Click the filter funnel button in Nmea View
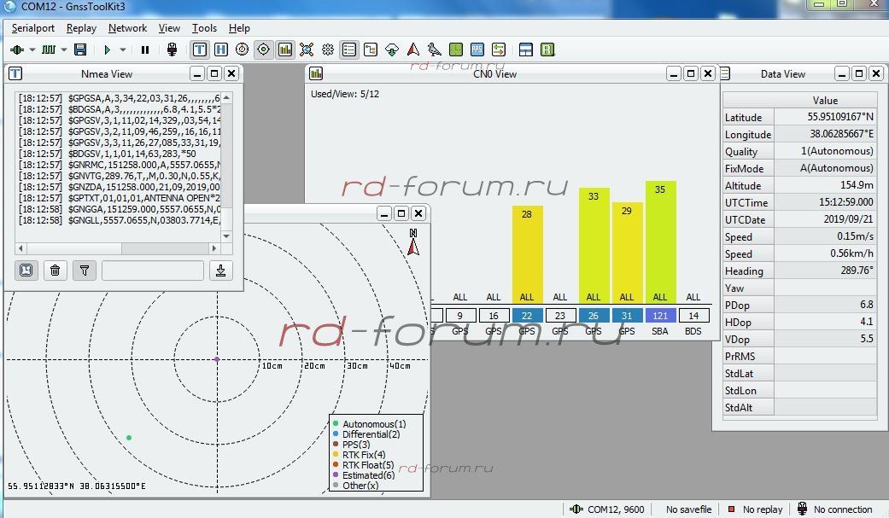The width and height of the screenshot is (889, 518). point(85,271)
